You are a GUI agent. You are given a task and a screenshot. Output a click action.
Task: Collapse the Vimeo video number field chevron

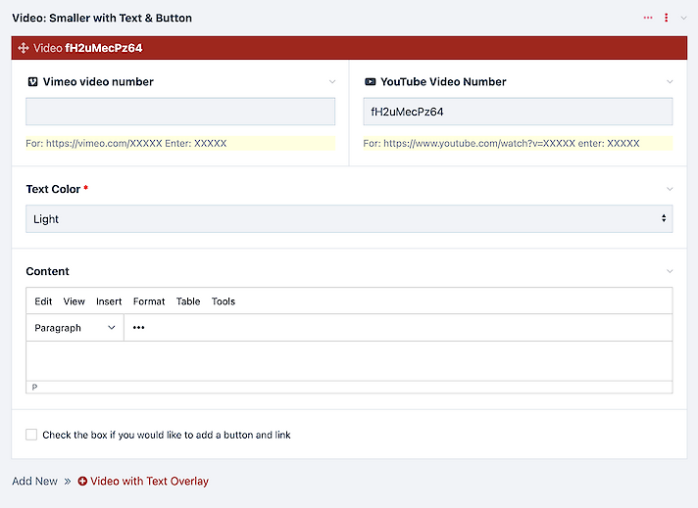pos(332,82)
